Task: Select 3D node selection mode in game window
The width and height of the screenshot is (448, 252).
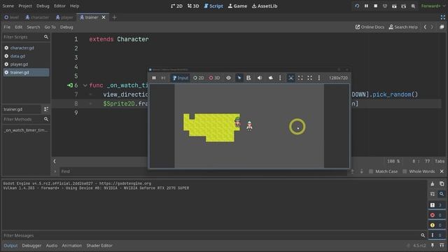Action: pyautogui.click(x=214, y=78)
